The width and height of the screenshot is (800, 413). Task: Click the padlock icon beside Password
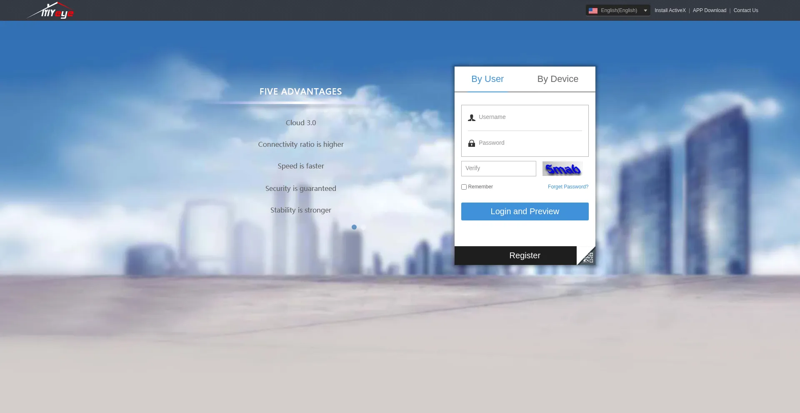(471, 143)
